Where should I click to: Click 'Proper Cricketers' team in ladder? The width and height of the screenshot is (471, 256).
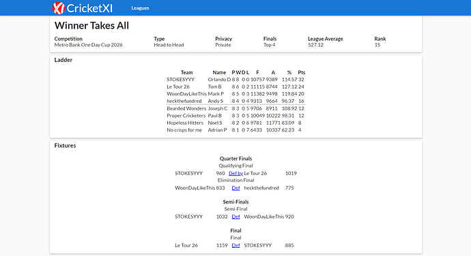point(186,116)
